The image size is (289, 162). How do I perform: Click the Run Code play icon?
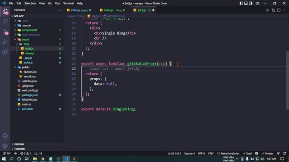267,10
